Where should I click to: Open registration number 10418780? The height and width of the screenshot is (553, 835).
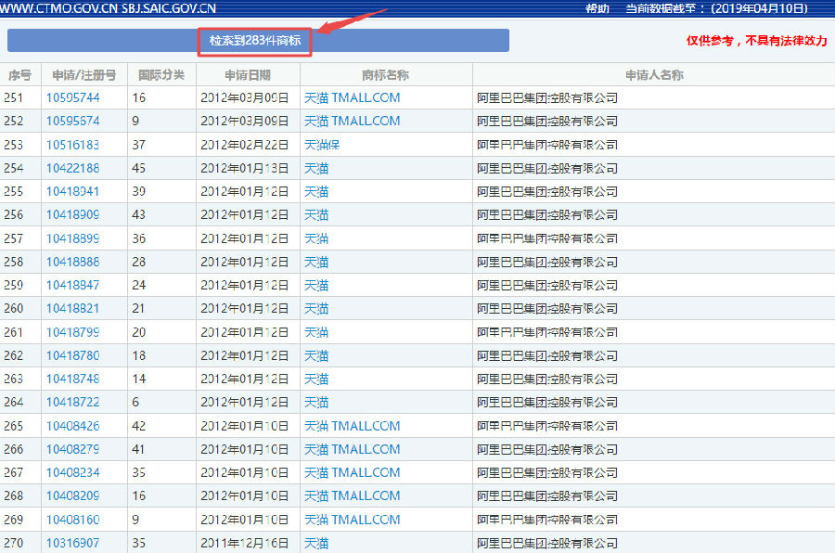coord(73,356)
